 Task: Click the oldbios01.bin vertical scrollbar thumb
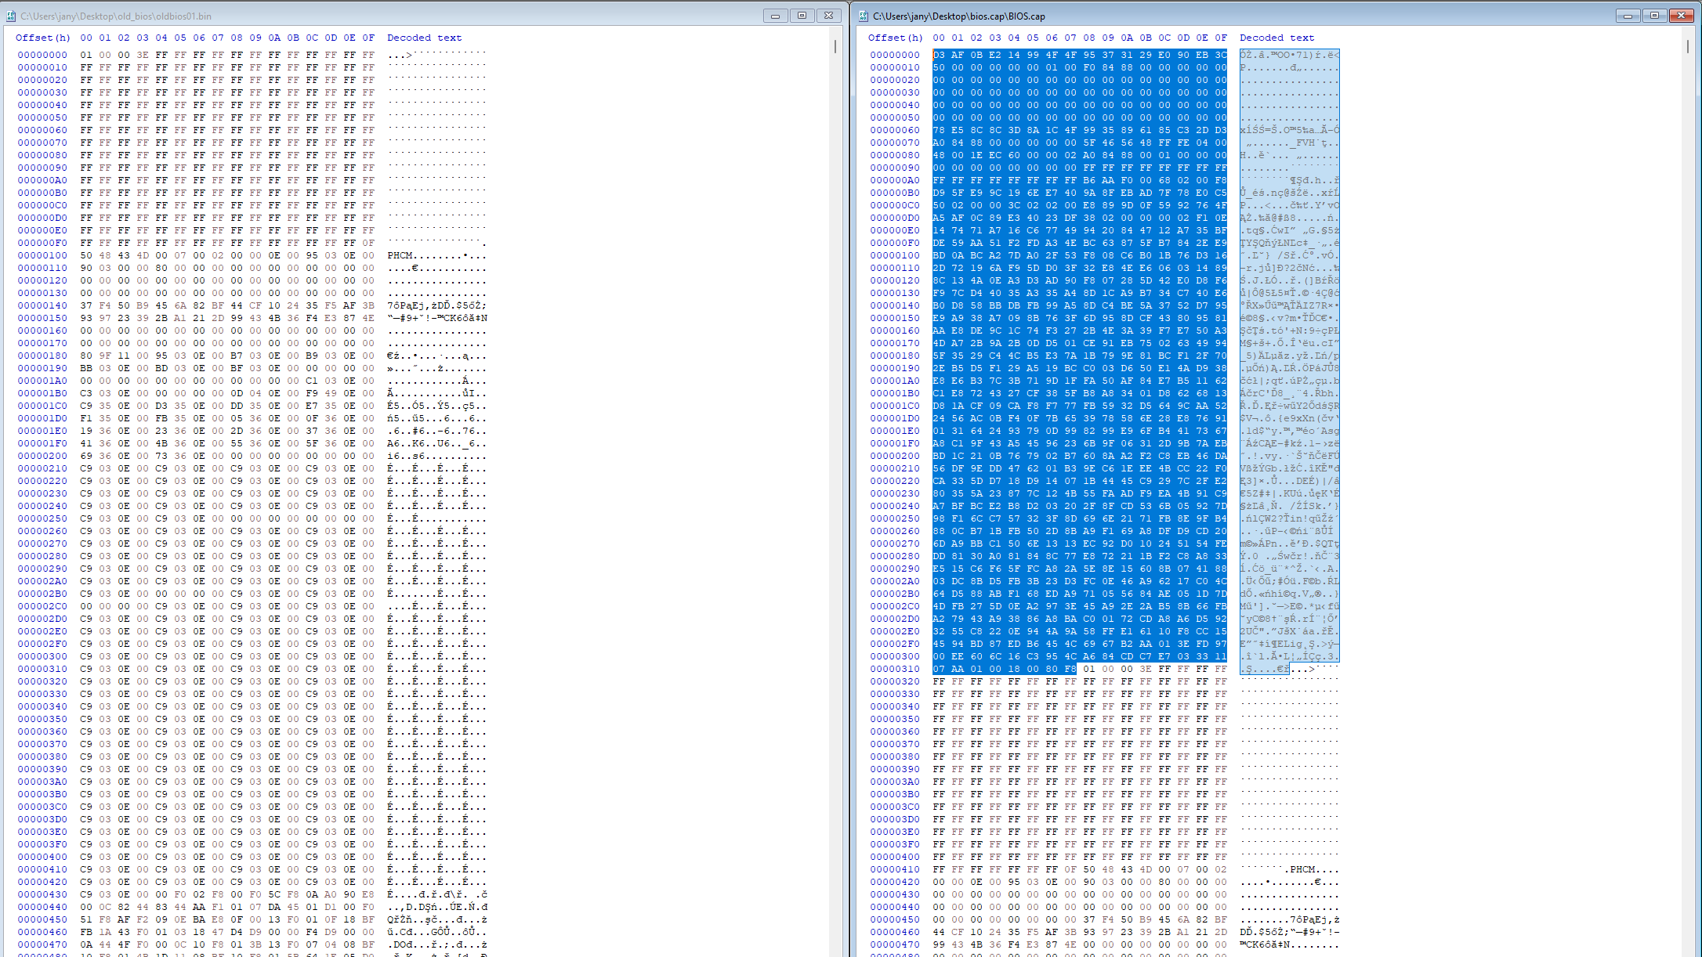coord(835,47)
